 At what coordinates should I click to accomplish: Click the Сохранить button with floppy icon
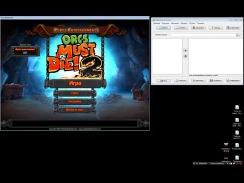216,81
